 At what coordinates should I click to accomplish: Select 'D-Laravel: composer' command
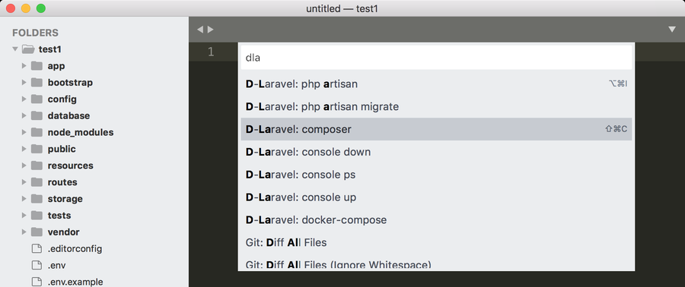click(436, 129)
